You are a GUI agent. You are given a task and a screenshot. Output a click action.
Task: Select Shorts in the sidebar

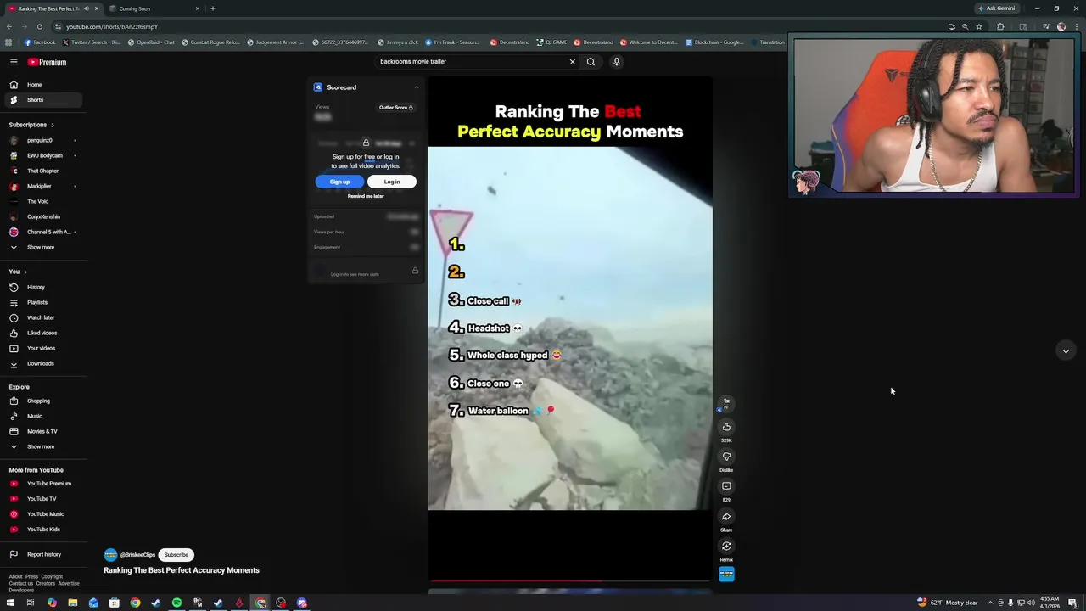tap(42, 100)
